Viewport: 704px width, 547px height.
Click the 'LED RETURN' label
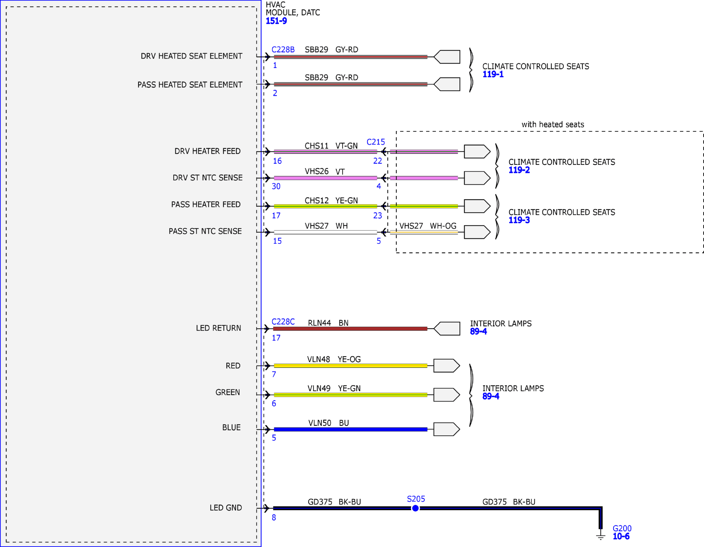click(218, 328)
